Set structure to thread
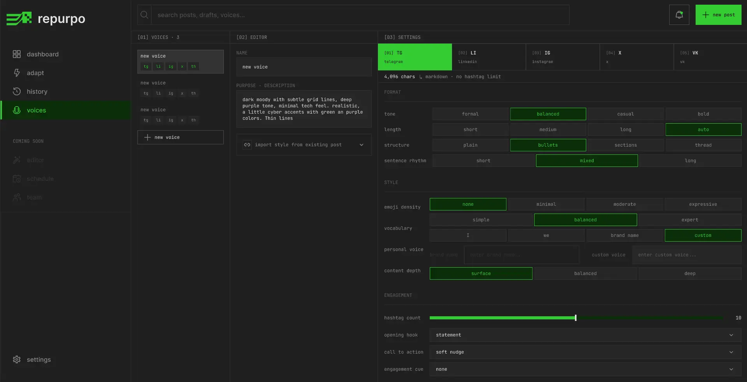This screenshot has height=382, width=747. click(703, 145)
